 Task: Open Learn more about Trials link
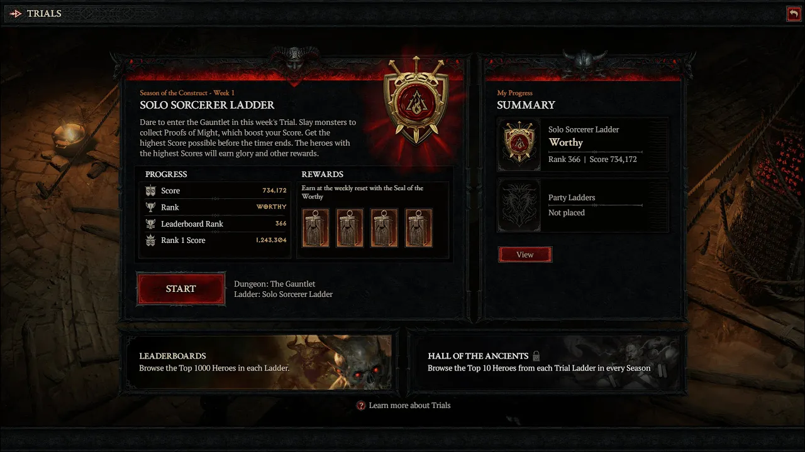(409, 406)
